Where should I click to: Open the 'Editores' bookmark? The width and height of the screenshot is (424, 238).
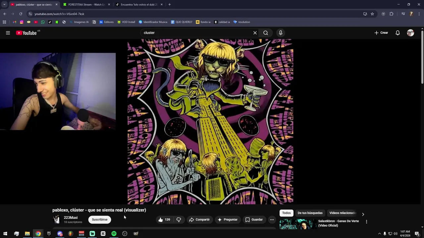106,22
